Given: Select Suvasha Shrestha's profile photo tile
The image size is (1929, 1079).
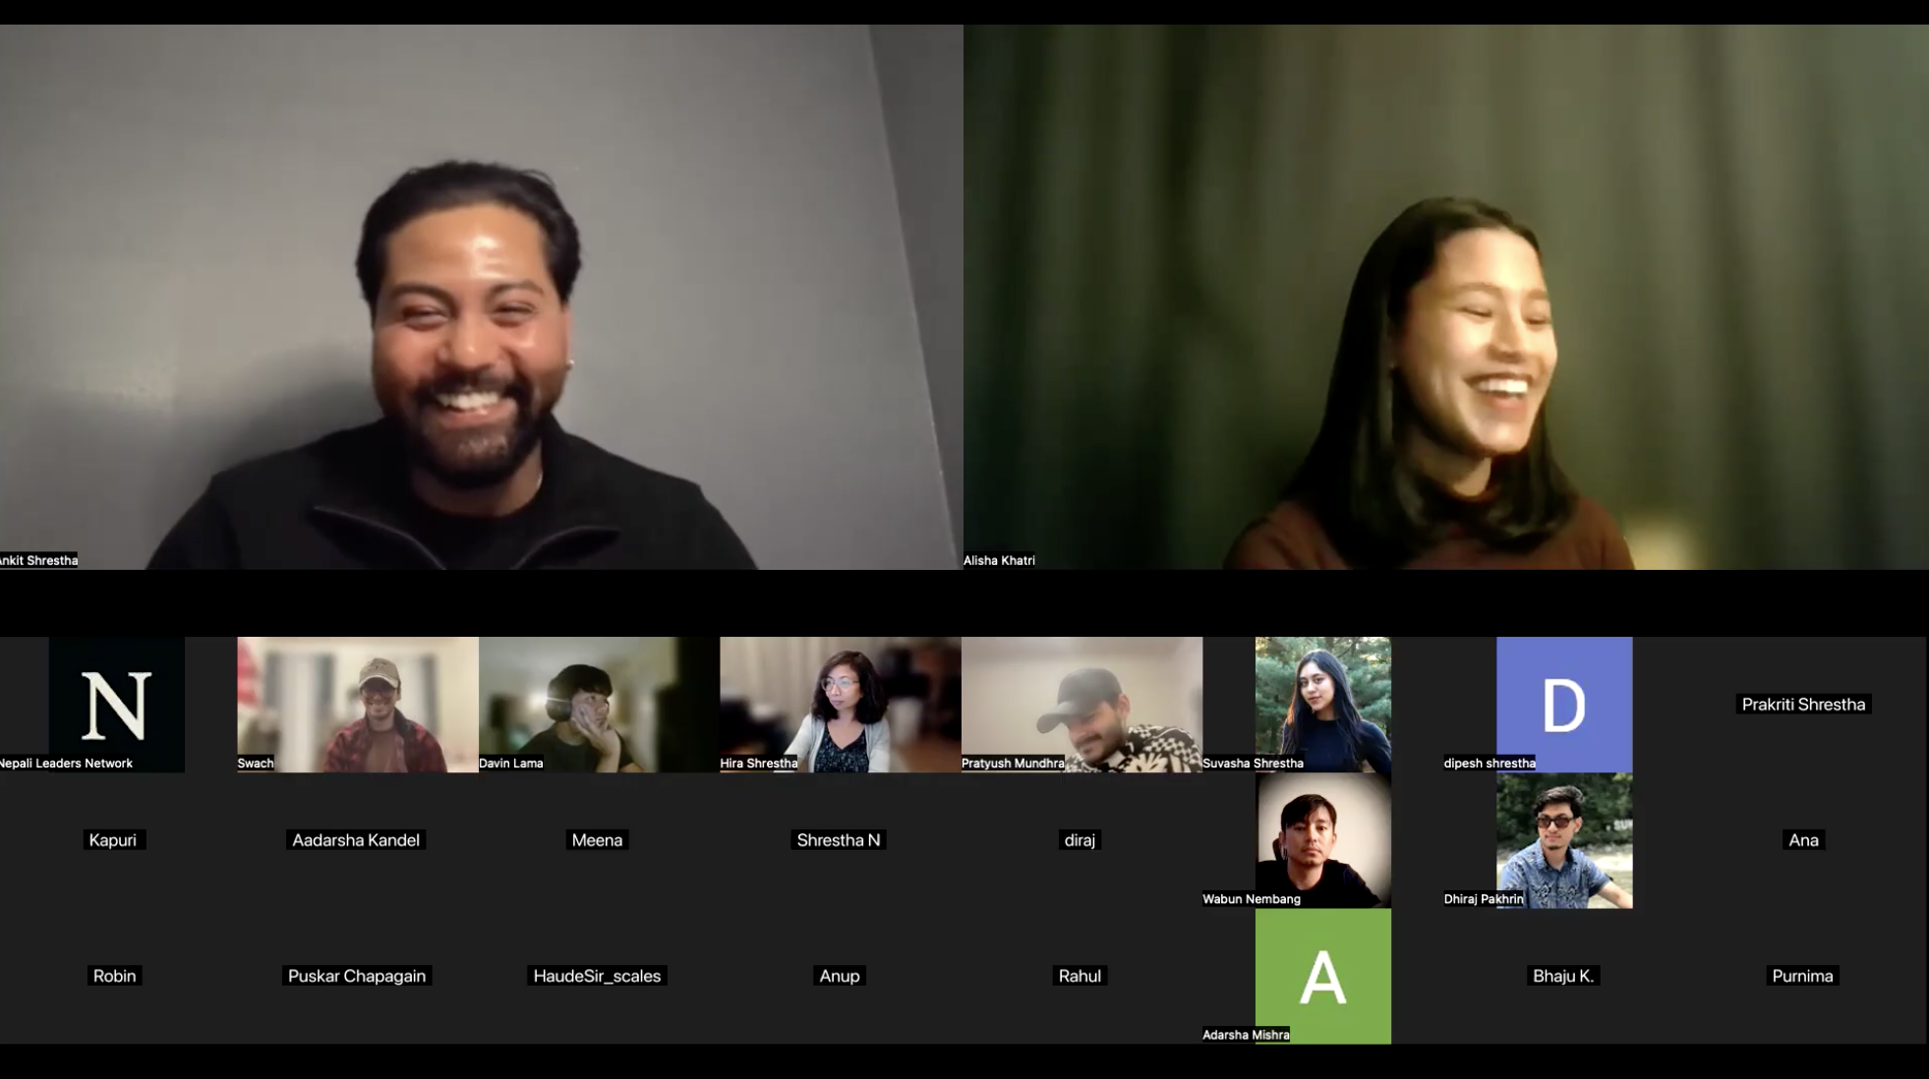Looking at the screenshot, I should pos(1322,704).
